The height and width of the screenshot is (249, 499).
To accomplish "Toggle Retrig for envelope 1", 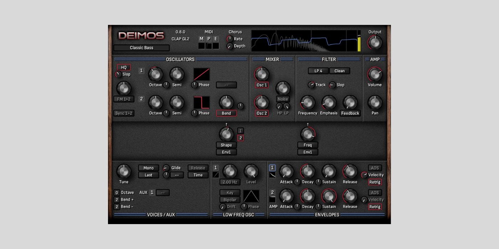I will (375, 182).
